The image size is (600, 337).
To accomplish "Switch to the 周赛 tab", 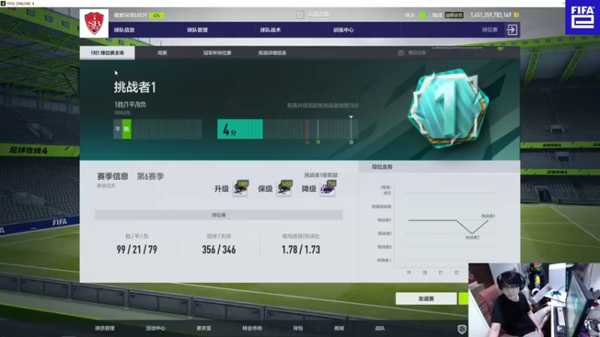I will click(x=162, y=52).
